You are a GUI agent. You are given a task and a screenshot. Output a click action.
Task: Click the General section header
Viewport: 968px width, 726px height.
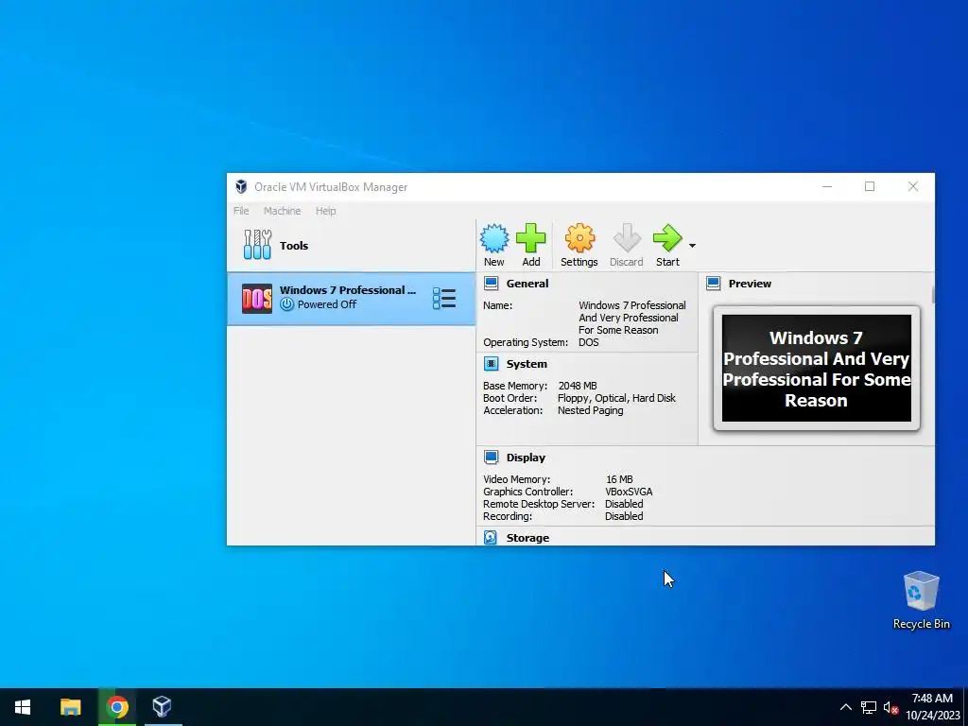[527, 284]
